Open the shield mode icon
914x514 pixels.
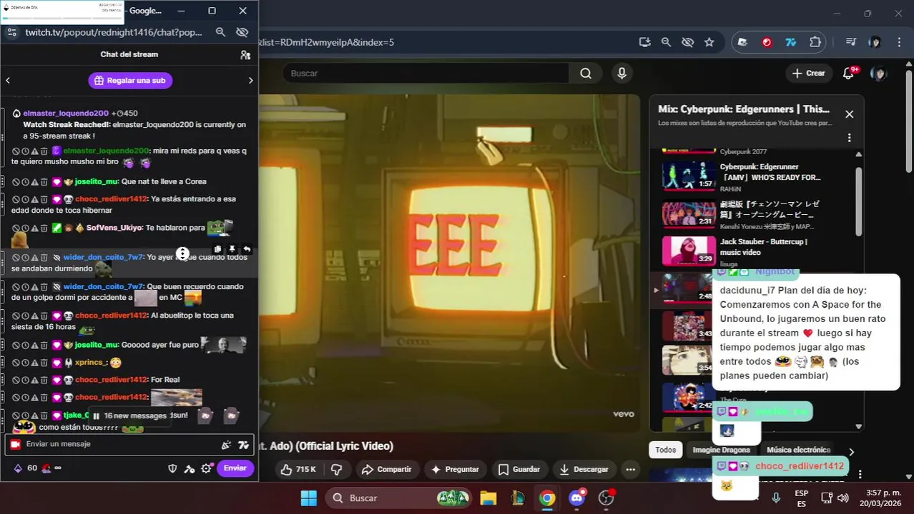tap(172, 468)
